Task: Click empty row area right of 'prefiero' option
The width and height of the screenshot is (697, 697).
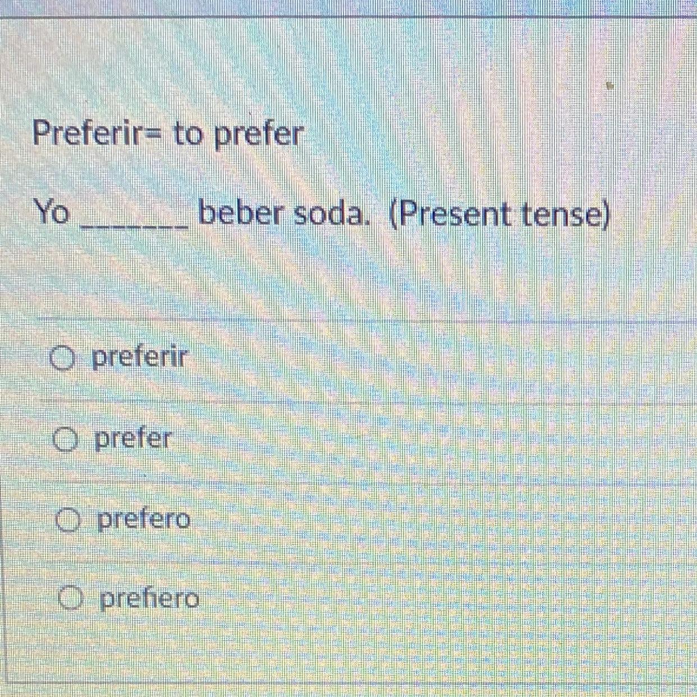Action: coord(438,600)
